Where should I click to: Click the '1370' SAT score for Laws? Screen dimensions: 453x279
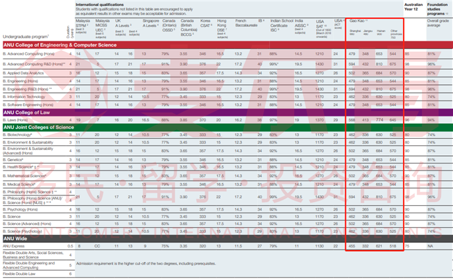[320, 120]
